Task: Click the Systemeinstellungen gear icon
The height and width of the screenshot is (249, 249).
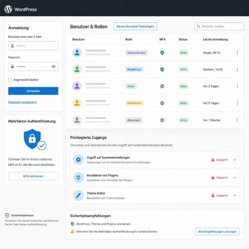Action: (x=78, y=160)
